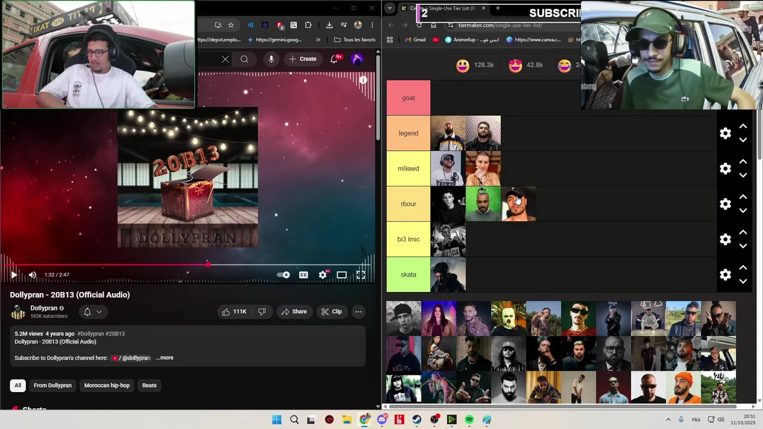Open settings gear for m9awd tier

tap(725, 169)
